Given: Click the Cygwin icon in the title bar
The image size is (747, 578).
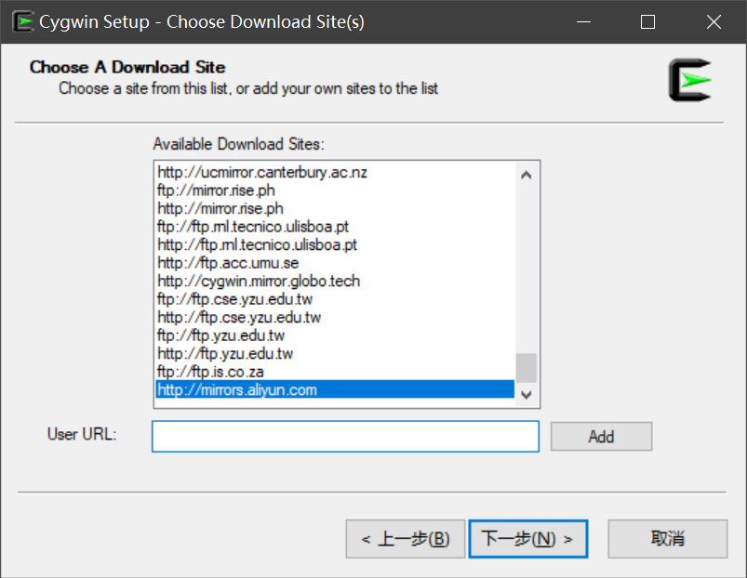Looking at the screenshot, I should 23,20.
